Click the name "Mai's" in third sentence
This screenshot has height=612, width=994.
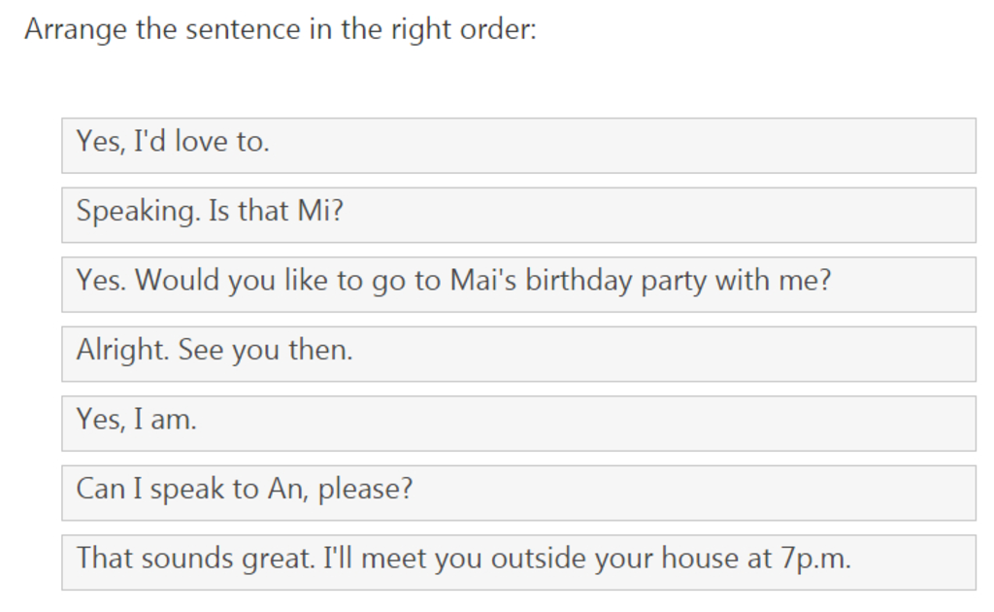[x=483, y=281]
